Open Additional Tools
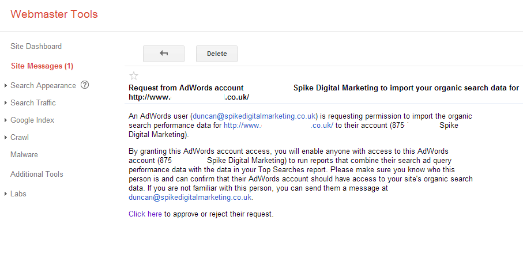The image size is (523, 258). pyautogui.click(x=37, y=174)
